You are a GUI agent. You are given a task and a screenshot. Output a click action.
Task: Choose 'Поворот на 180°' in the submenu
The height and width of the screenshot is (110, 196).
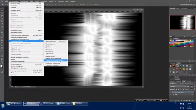pos(56,57)
